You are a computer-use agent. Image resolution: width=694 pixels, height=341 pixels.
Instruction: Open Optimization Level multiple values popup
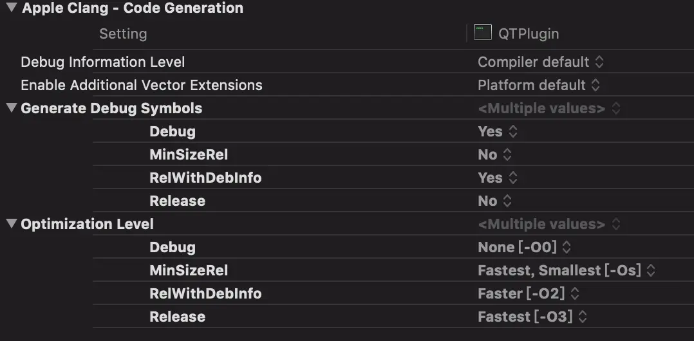point(549,225)
